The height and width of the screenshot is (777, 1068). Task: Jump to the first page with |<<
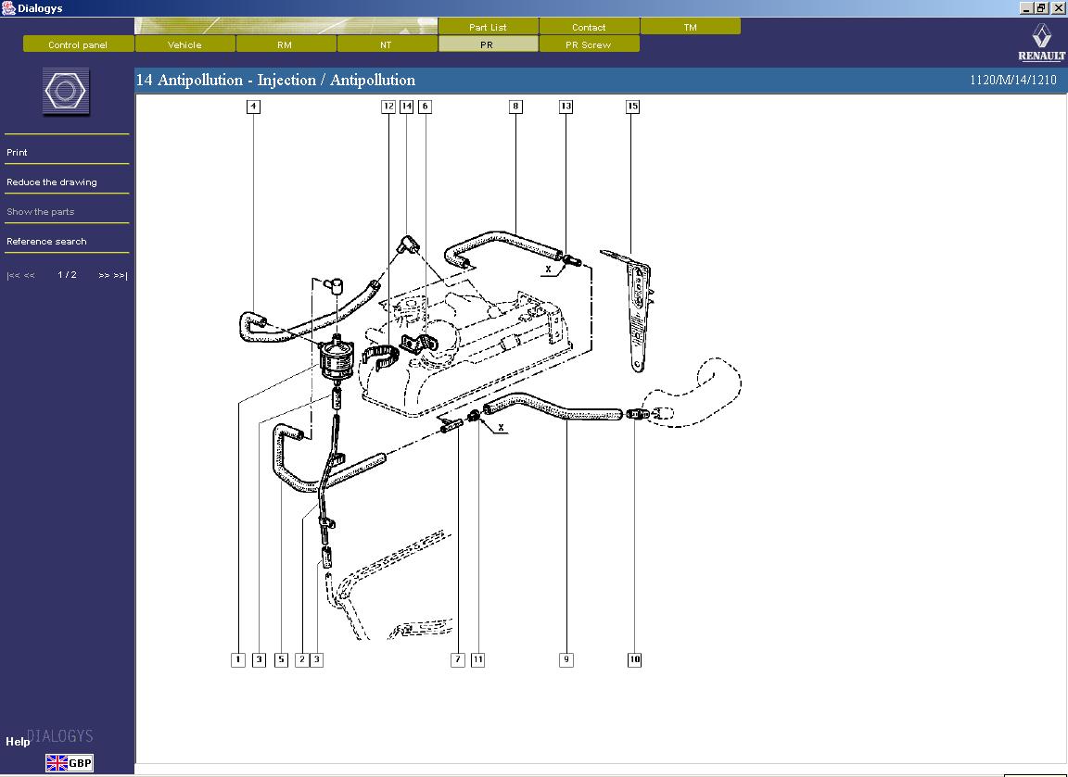click(x=13, y=276)
